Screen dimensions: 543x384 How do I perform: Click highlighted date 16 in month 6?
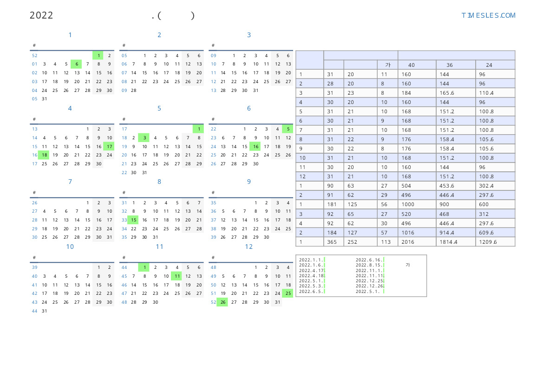255,146
